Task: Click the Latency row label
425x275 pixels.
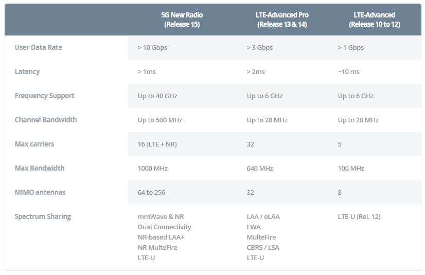Action: pos(27,71)
